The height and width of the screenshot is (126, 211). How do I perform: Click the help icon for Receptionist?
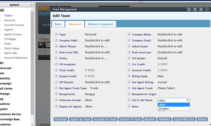[x=56, y=94]
